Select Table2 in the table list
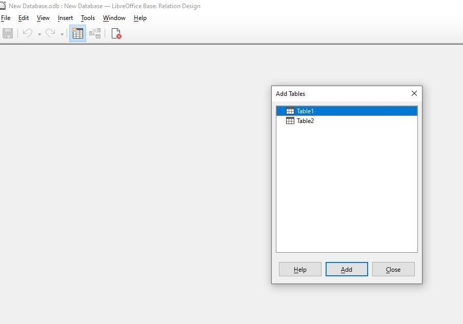This screenshot has width=463, height=324. (x=305, y=121)
